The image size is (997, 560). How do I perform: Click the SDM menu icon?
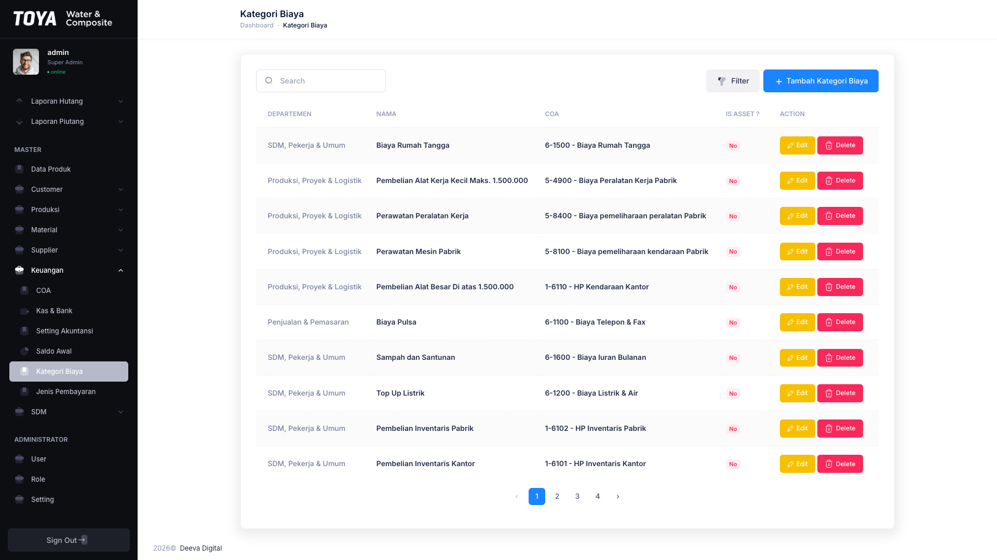click(x=19, y=412)
